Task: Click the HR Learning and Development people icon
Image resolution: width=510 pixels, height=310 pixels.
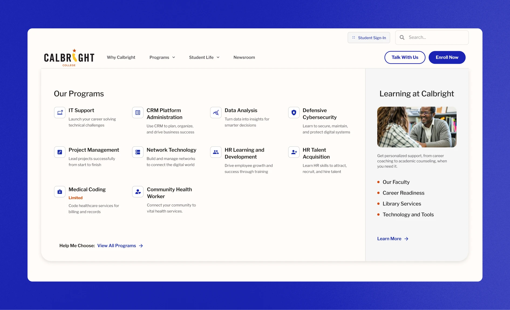Action: (x=216, y=152)
